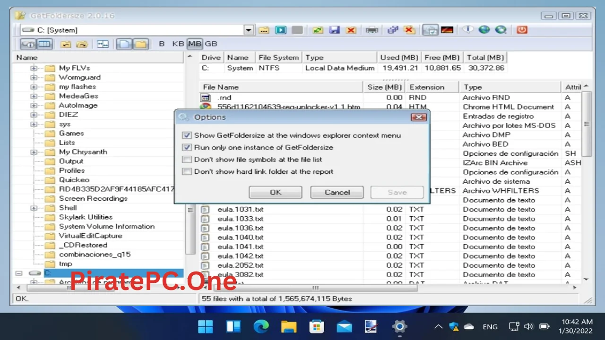Image resolution: width=605 pixels, height=340 pixels.
Task: Toggle the columns view icon
Action: click(44, 44)
